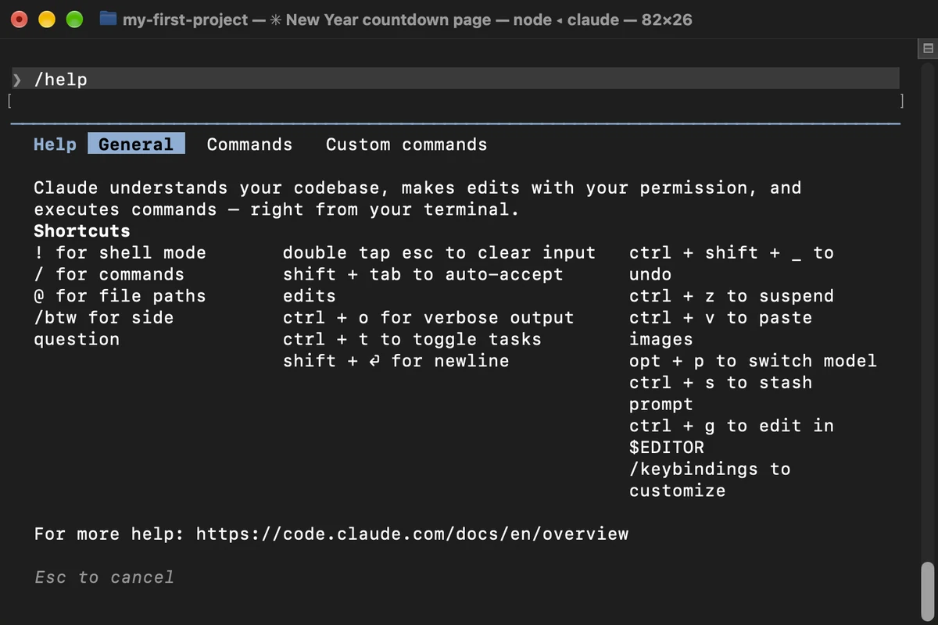The width and height of the screenshot is (938, 625).
Task: Click 'shift + tab to auto-accept' text
Action: pyautogui.click(x=423, y=275)
